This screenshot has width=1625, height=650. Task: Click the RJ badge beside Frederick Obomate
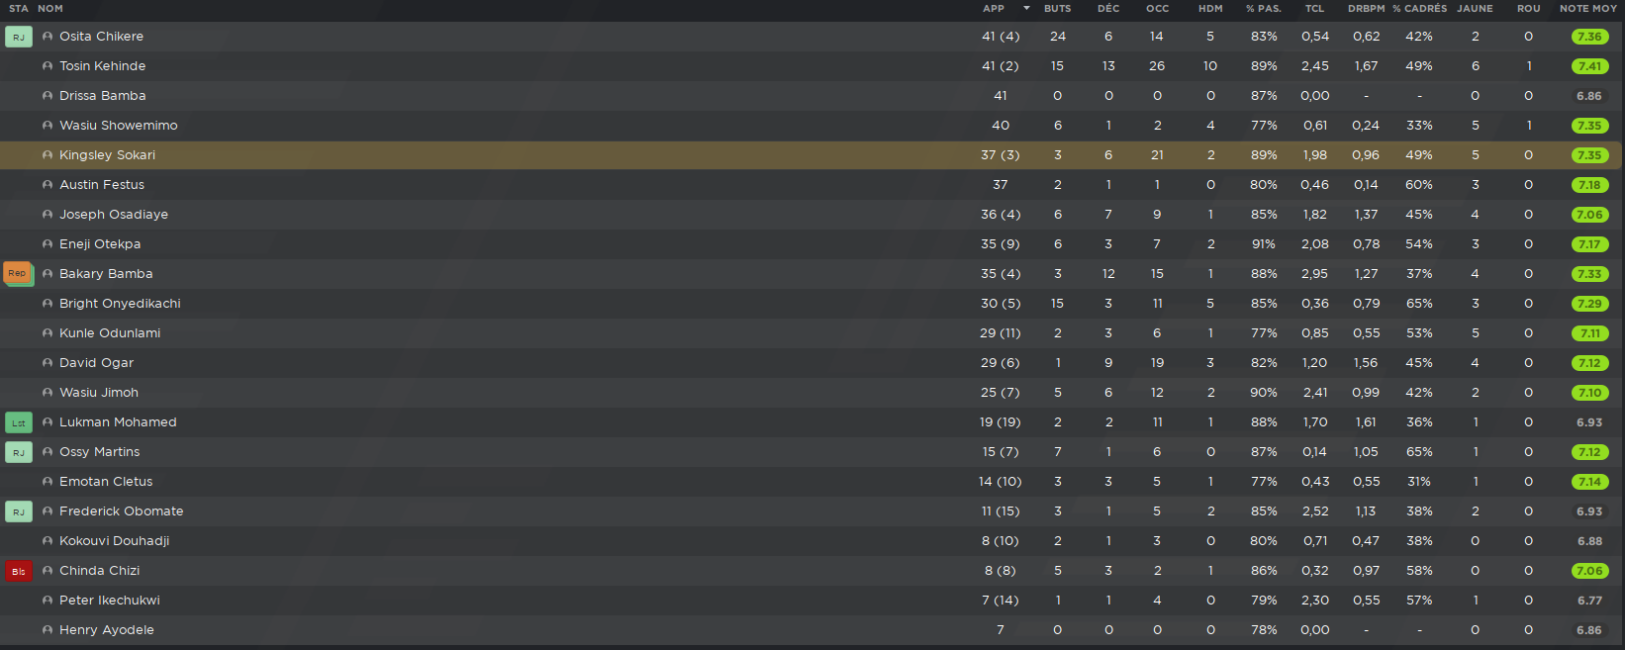[x=19, y=511]
